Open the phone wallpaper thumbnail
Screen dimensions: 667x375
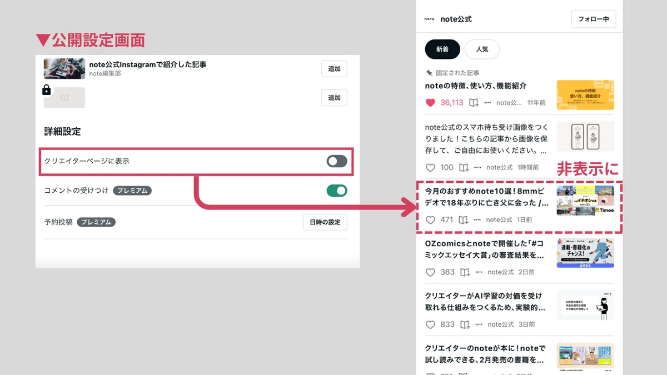(585, 137)
